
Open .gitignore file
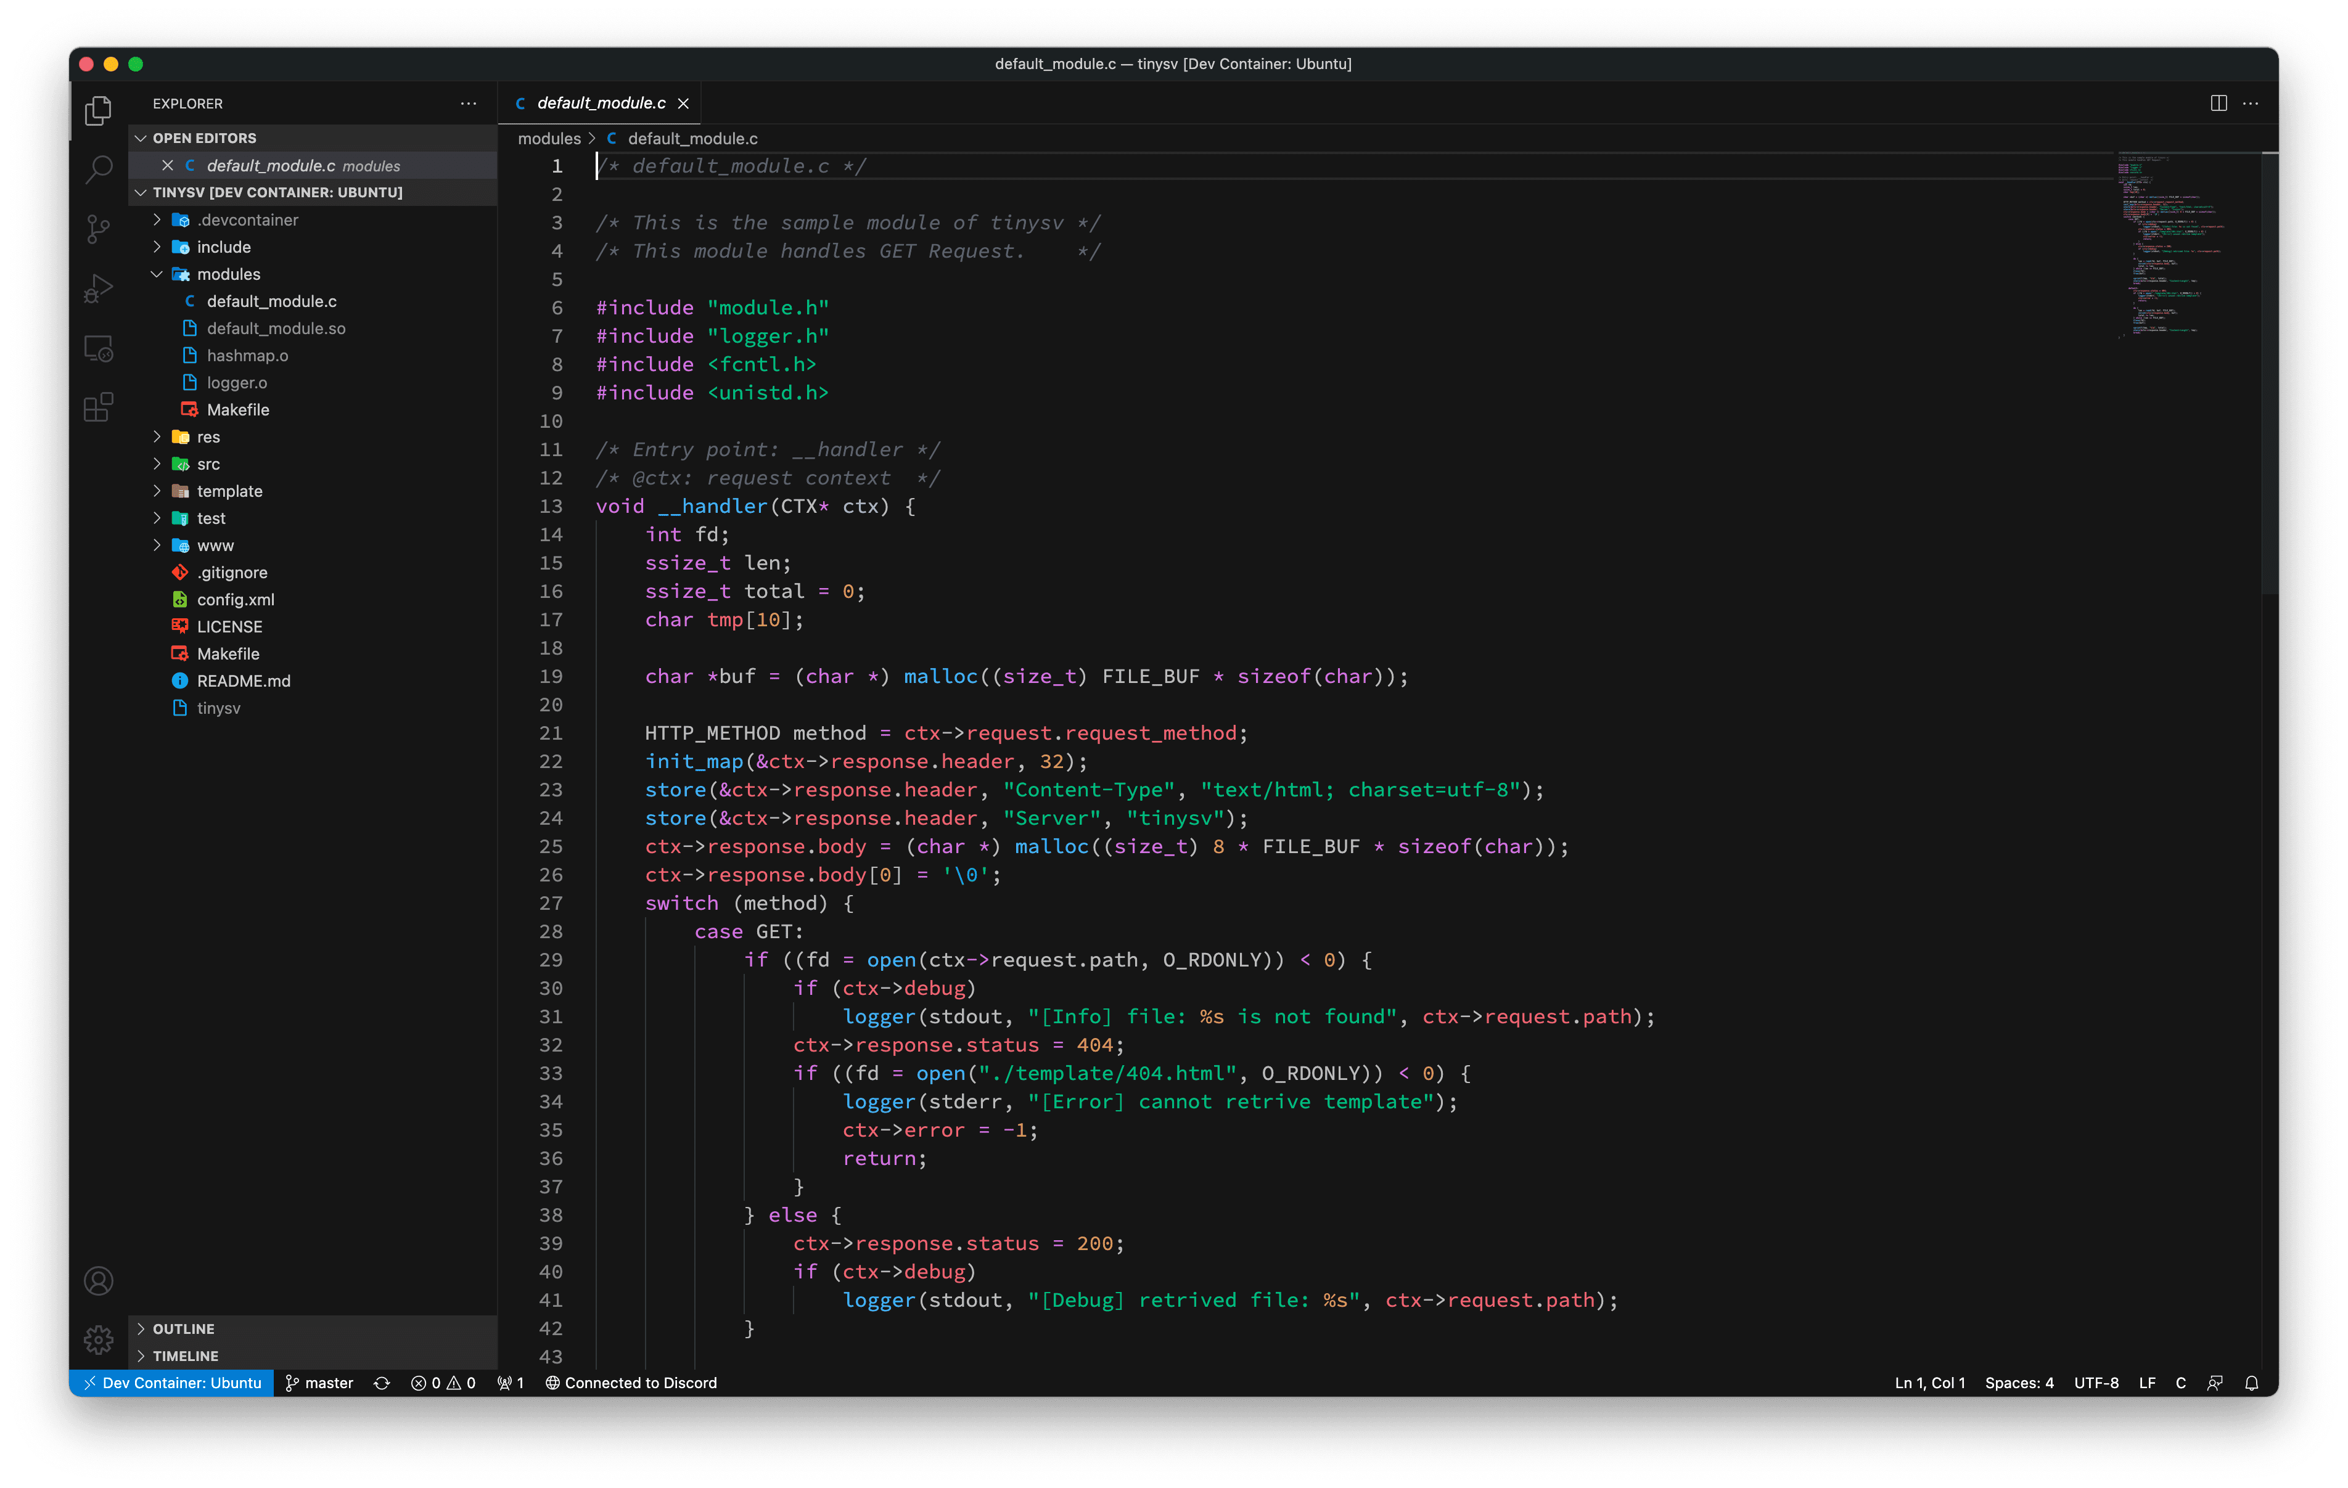tap(313, 573)
